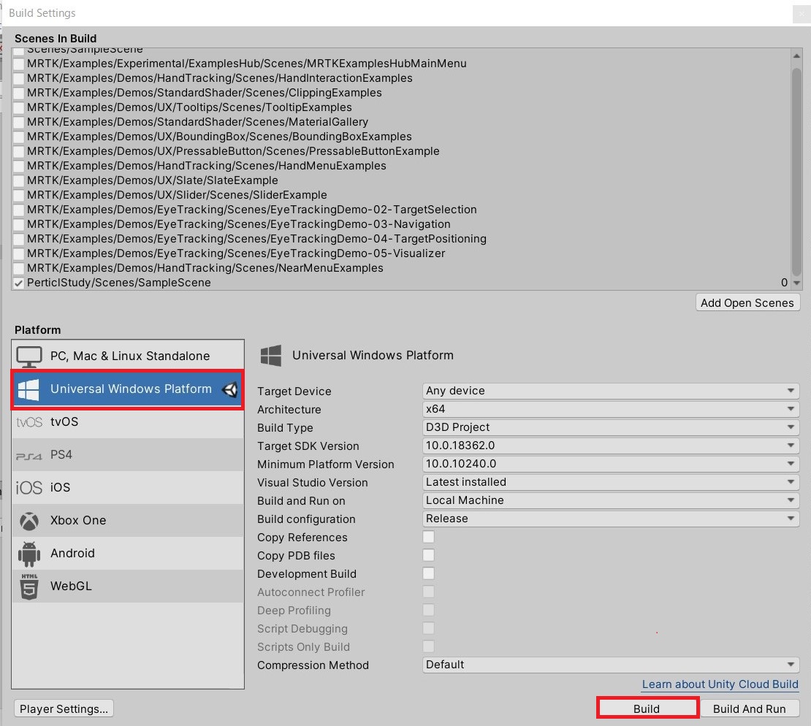Select EyeTrackingDemo-05-Visualizer scene row
Viewport: 811px width, 726px height.
point(401,253)
